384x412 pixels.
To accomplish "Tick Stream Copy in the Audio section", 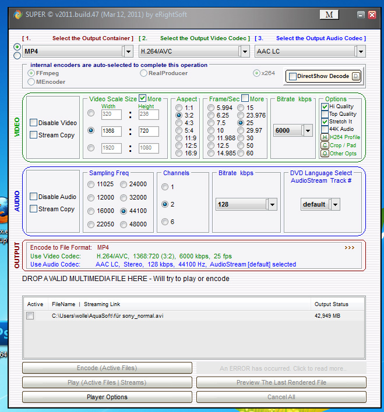I will [33, 209].
